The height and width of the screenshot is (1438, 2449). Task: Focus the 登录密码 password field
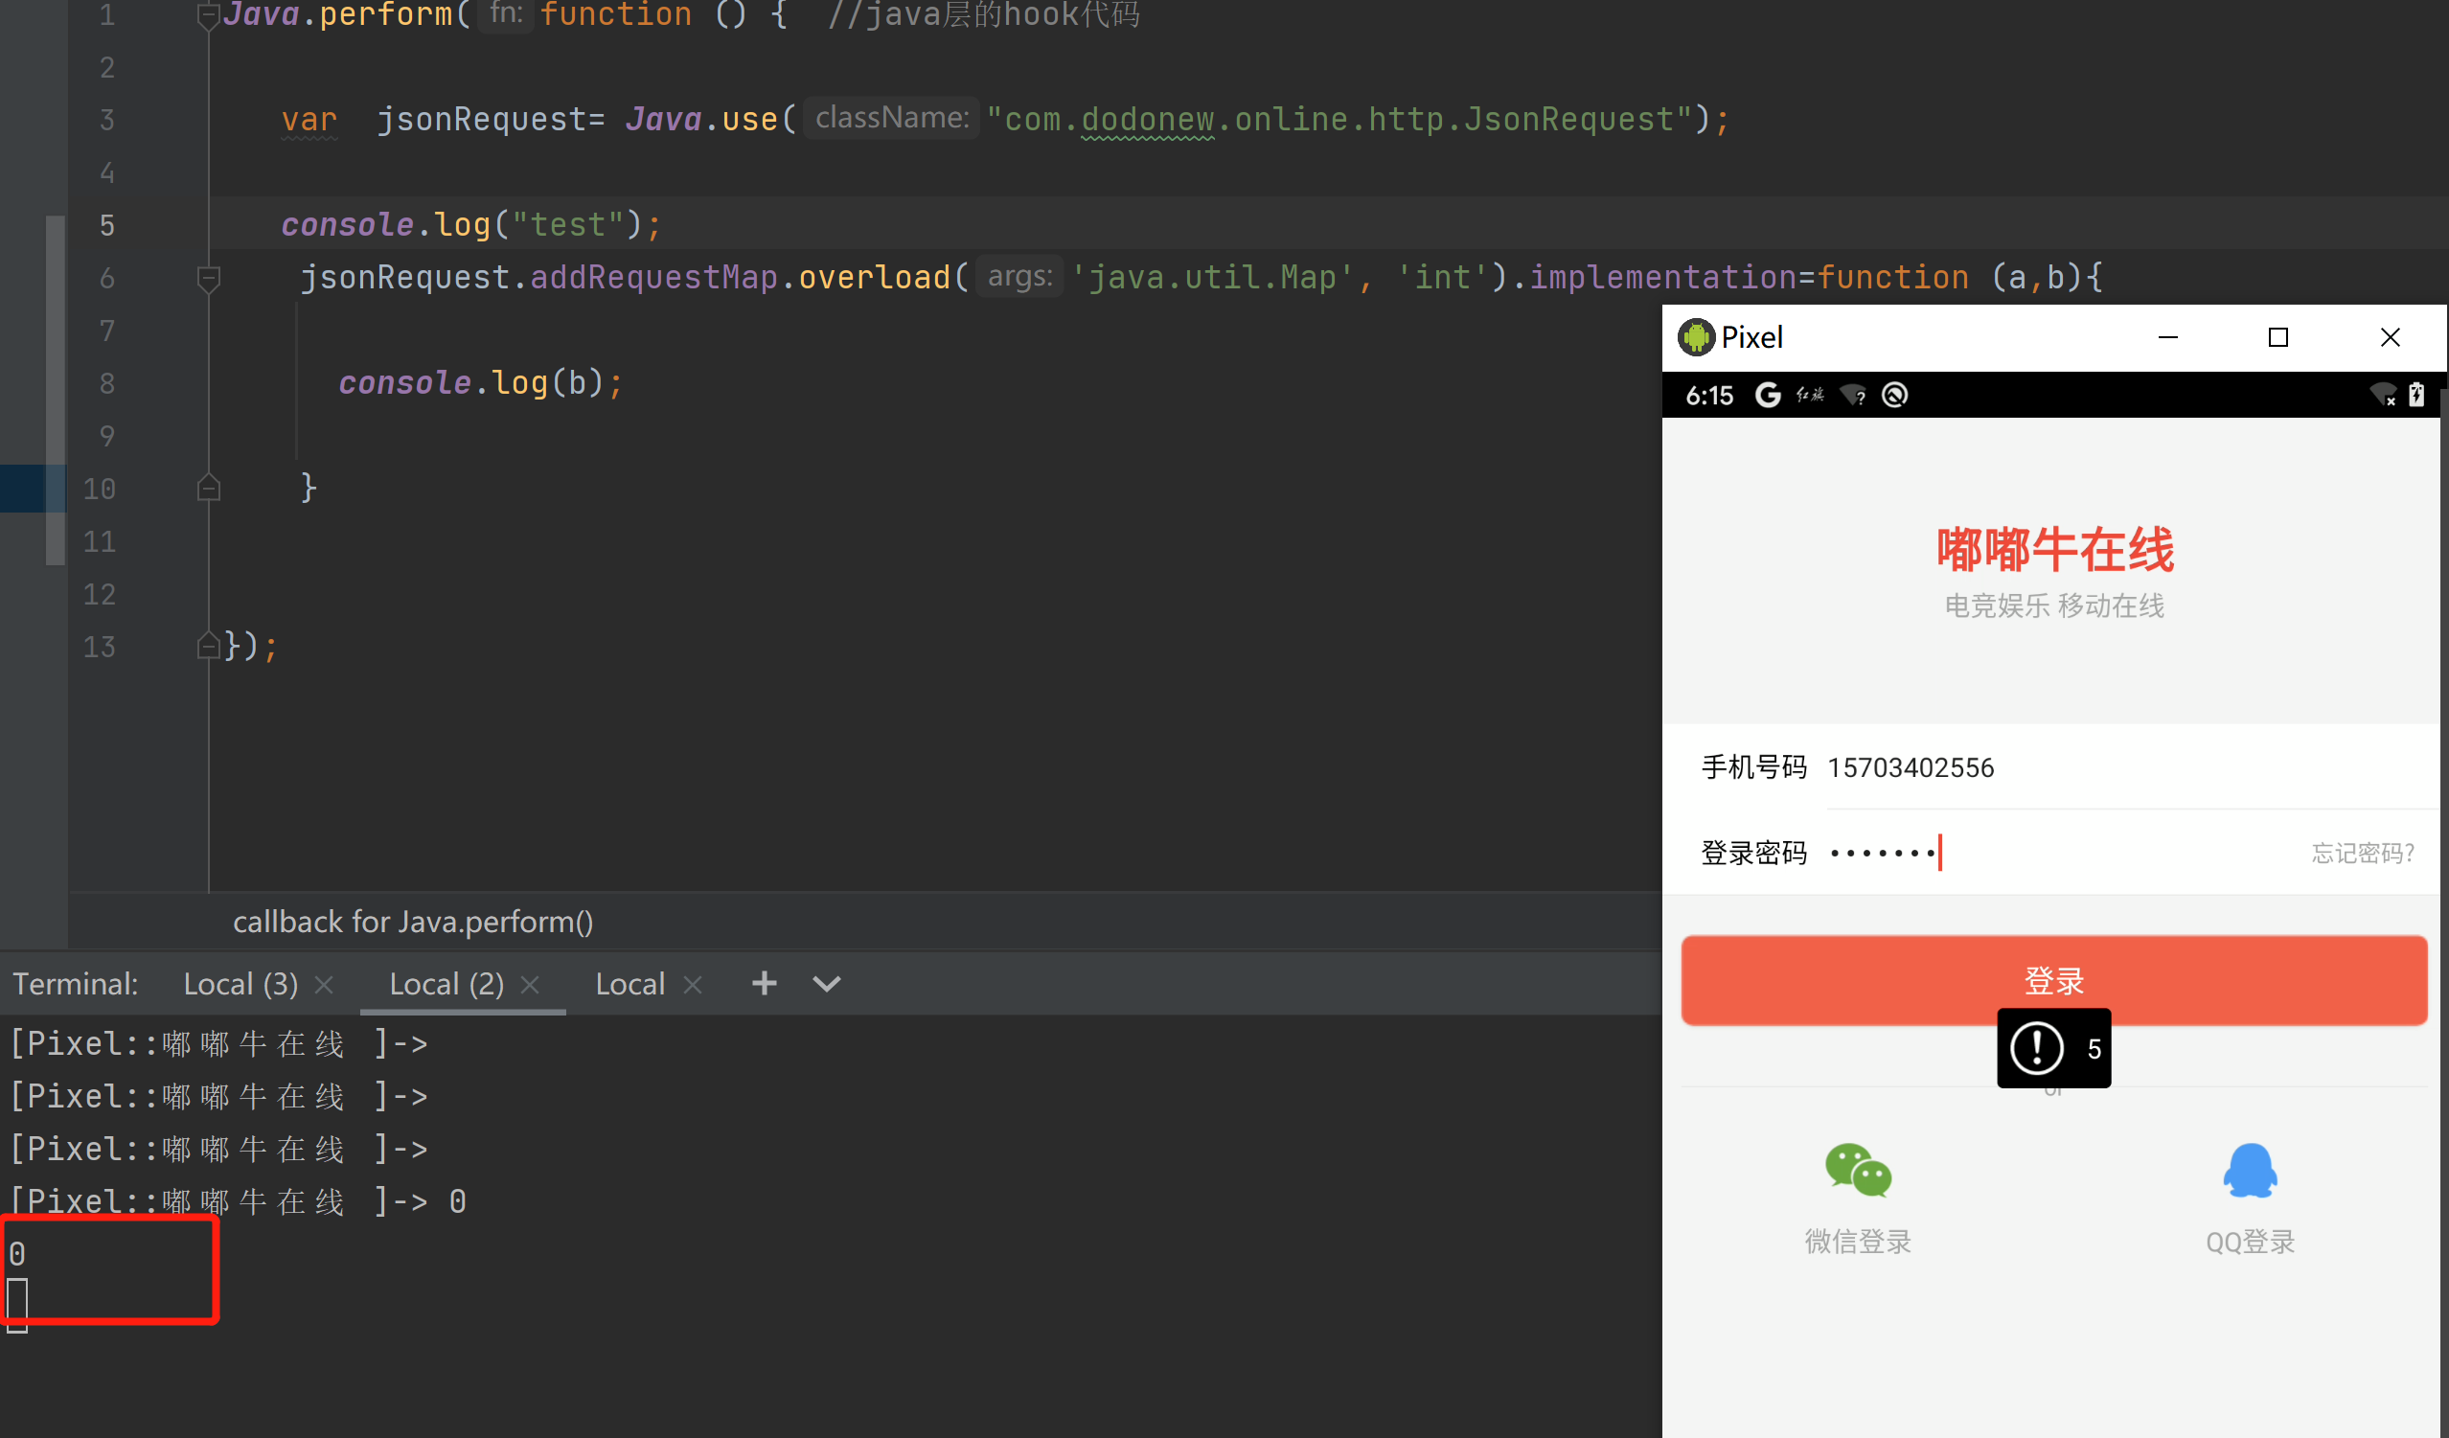pos(2060,853)
